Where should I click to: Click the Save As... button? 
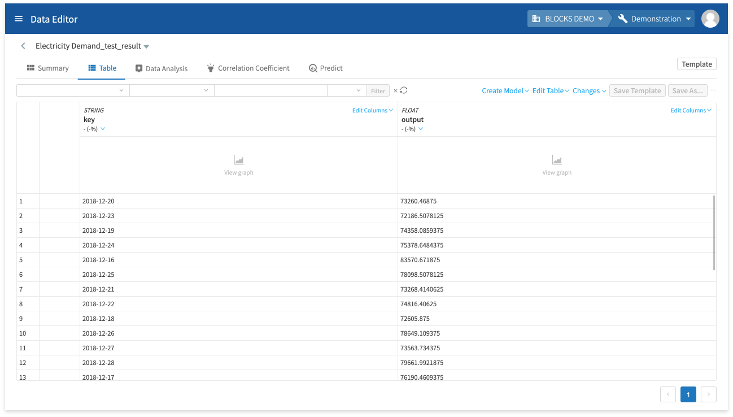click(688, 90)
